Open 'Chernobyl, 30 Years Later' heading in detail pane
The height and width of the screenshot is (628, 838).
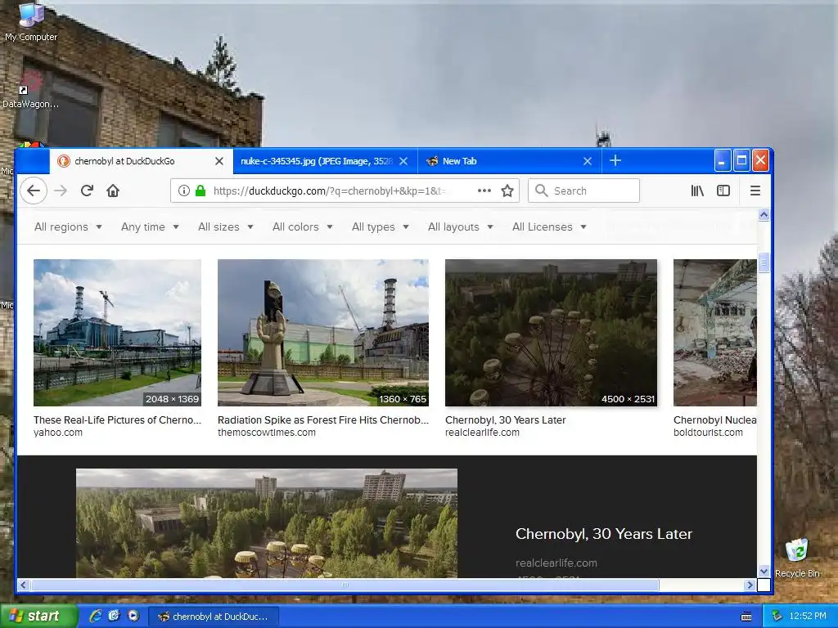[604, 533]
